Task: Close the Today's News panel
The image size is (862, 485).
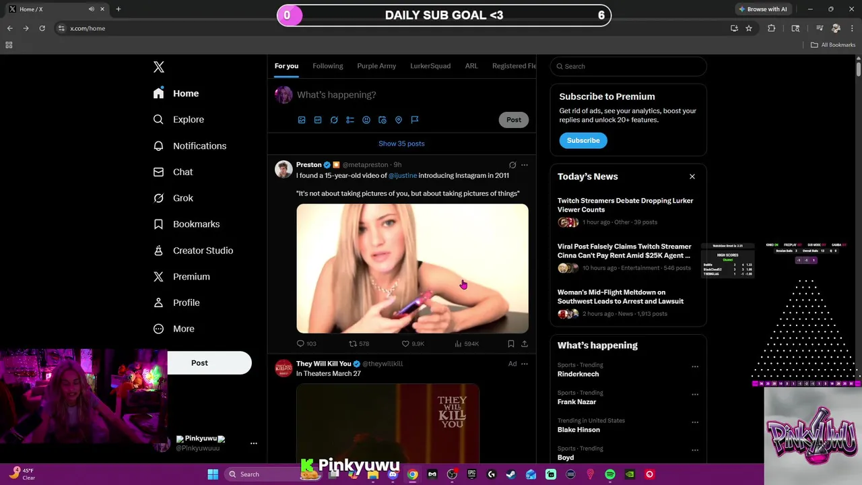Action: (x=692, y=176)
